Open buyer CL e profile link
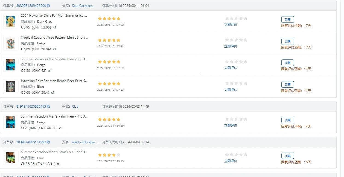The image size is (344, 177). tap(75, 107)
